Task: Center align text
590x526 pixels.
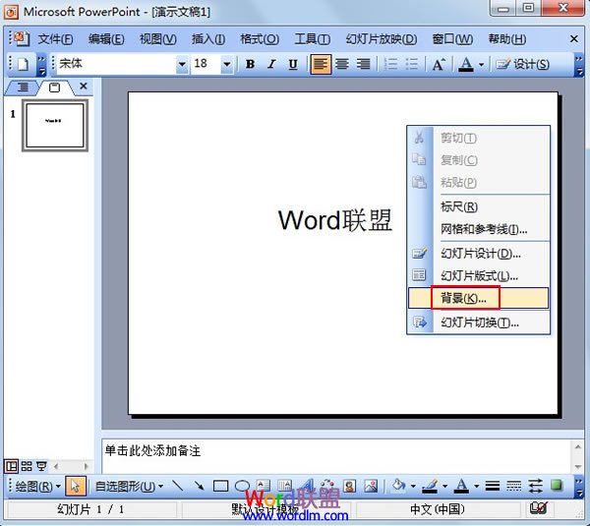Action: [341, 64]
